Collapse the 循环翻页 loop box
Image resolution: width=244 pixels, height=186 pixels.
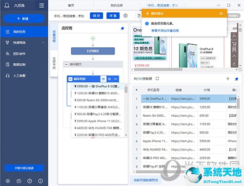[x=66, y=64]
